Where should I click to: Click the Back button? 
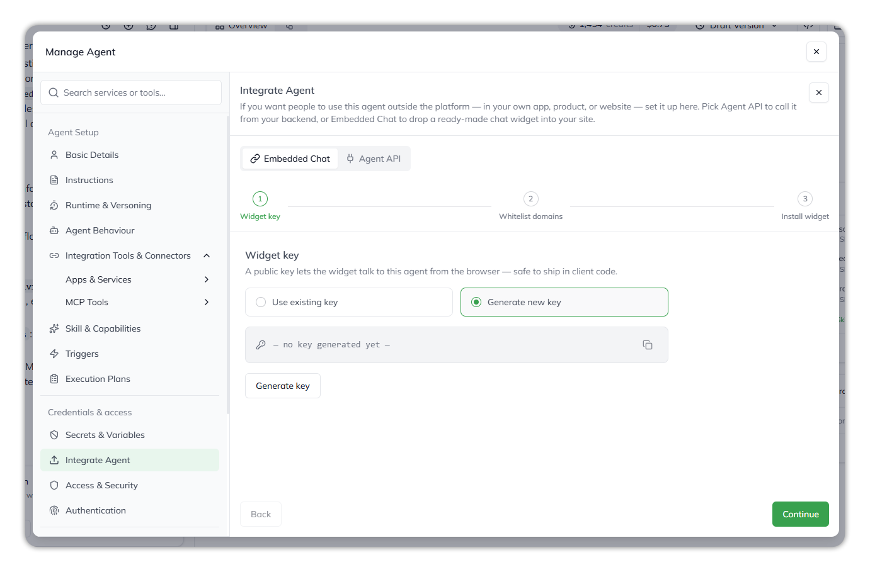(261, 514)
